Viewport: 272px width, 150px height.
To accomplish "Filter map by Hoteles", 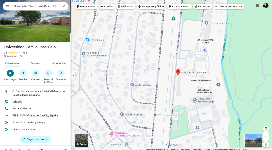I will pos(107,6).
